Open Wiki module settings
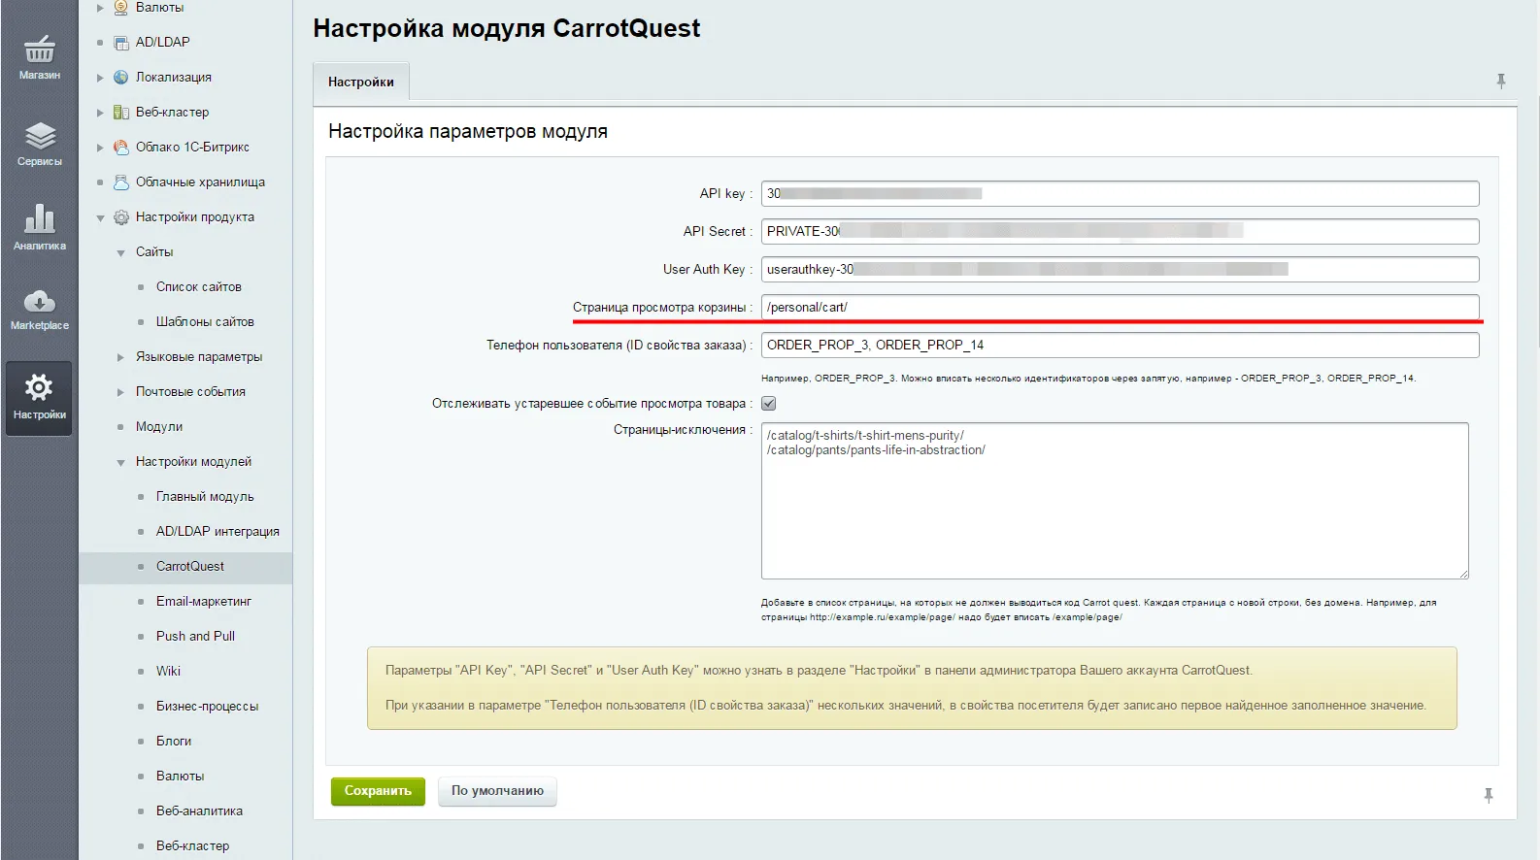 click(168, 672)
